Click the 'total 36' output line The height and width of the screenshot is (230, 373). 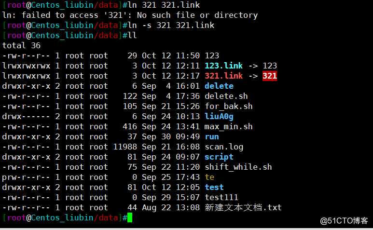coord(21,45)
